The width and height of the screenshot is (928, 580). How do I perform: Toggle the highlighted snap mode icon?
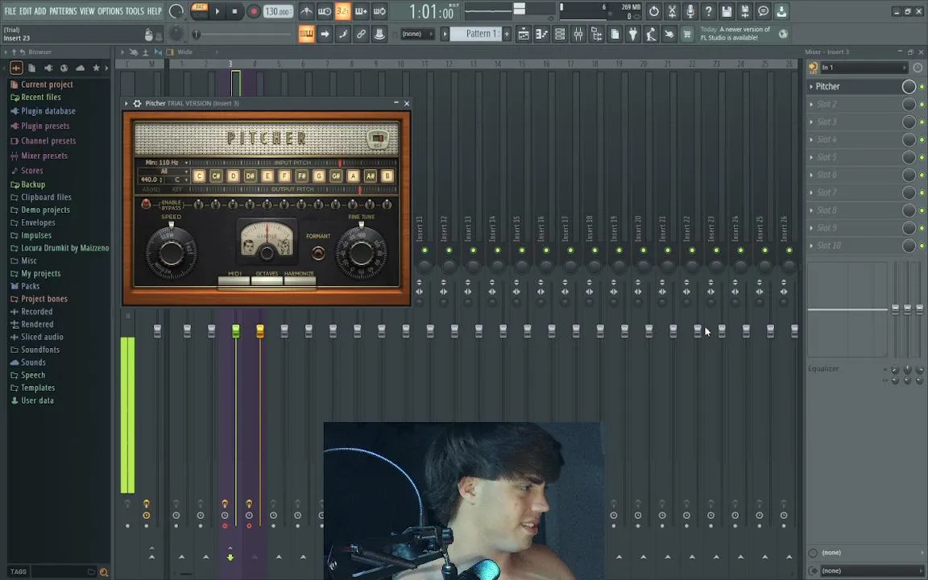click(306, 35)
